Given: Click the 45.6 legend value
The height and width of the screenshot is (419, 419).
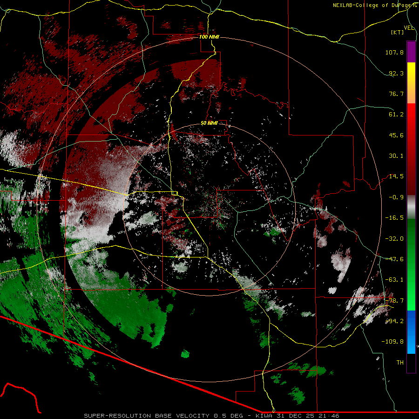Looking at the screenshot, I should tap(396, 135).
